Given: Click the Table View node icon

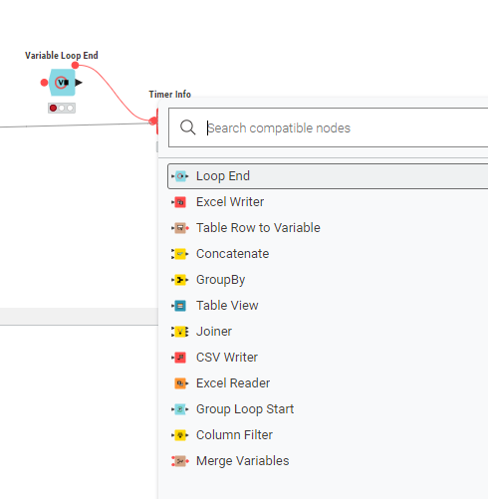Looking at the screenshot, I should pyautogui.click(x=180, y=306).
